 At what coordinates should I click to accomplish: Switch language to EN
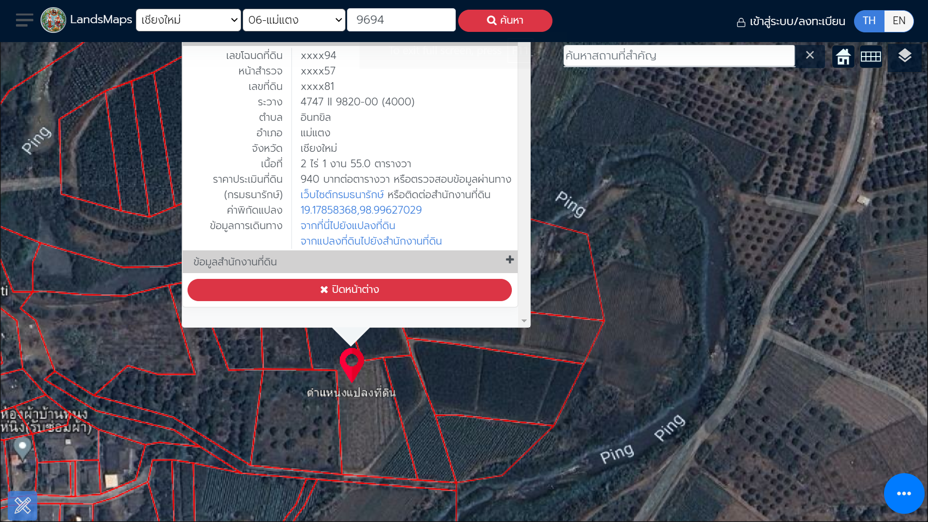pyautogui.click(x=899, y=21)
